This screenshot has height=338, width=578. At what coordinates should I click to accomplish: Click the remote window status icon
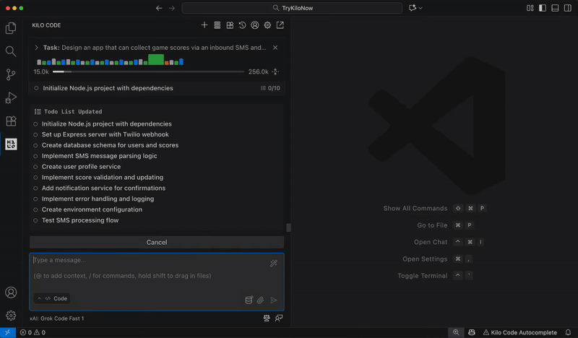click(x=8, y=332)
